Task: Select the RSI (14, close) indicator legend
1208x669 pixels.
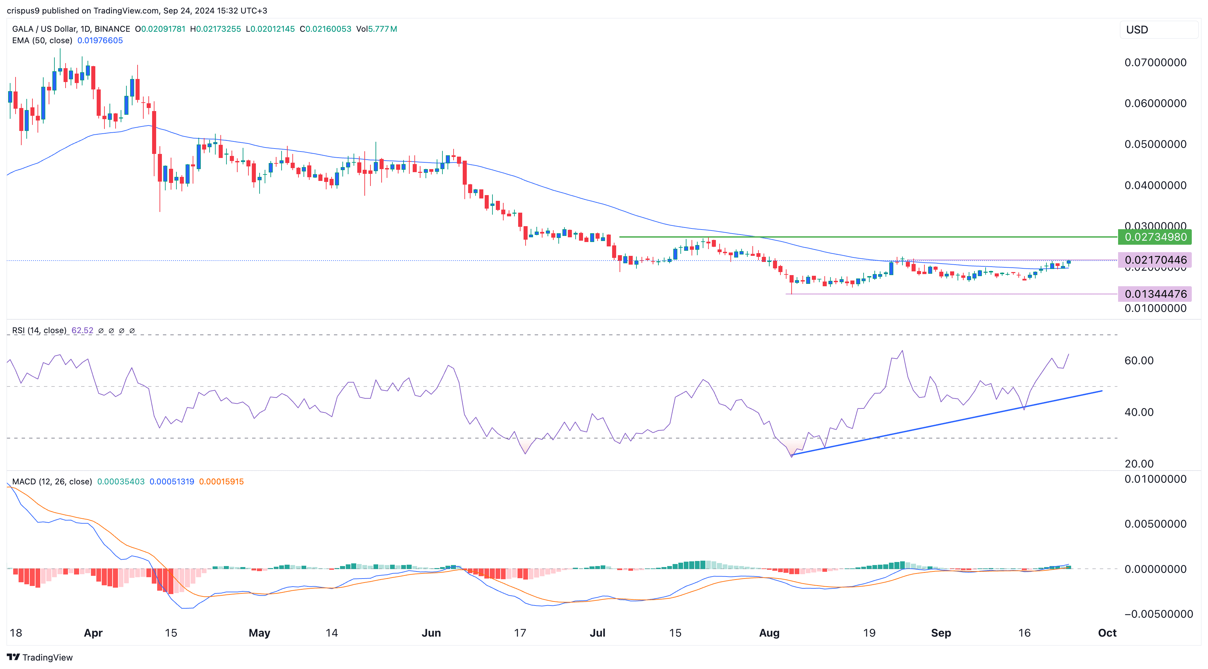Action: pos(39,330)
